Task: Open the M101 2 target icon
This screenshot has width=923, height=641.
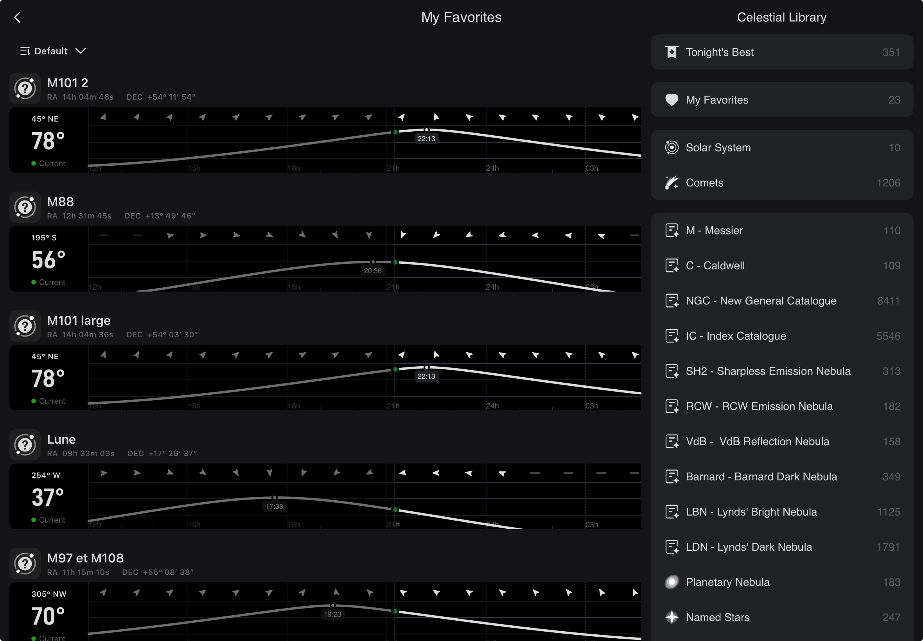Action: point(25,88)
